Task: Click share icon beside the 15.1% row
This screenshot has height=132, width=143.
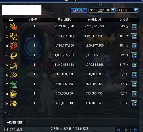Action: [134, 46]
